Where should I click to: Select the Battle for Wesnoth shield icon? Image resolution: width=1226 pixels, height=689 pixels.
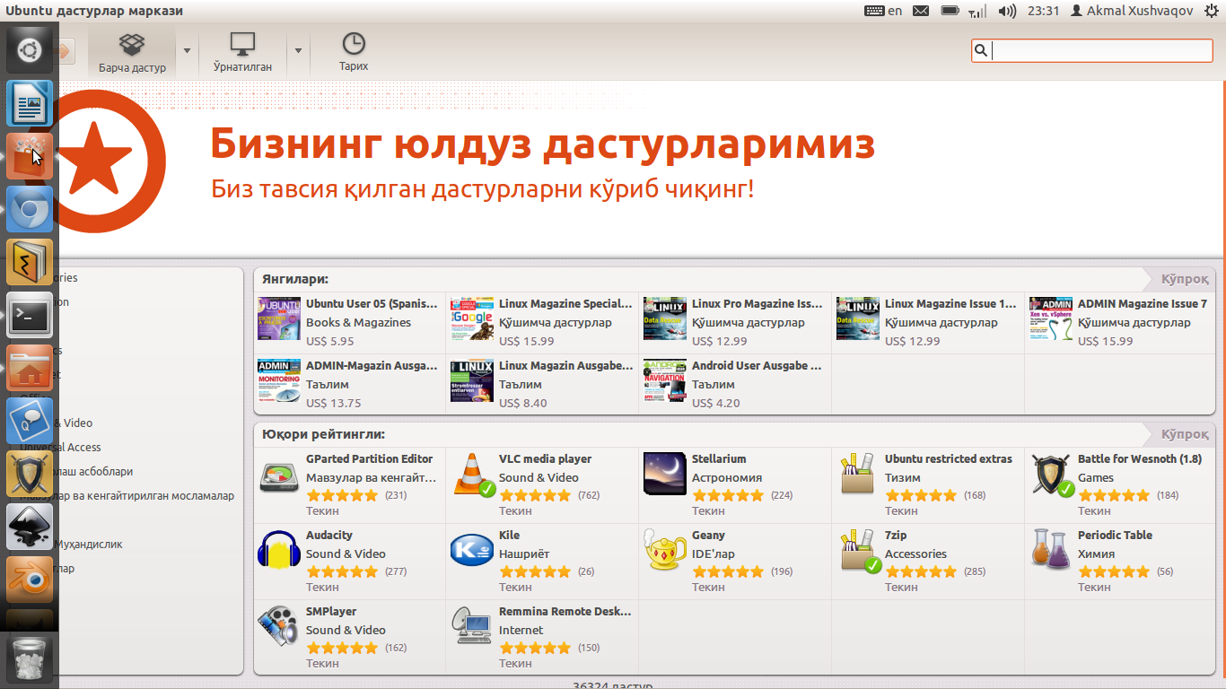click(1051, 475)
